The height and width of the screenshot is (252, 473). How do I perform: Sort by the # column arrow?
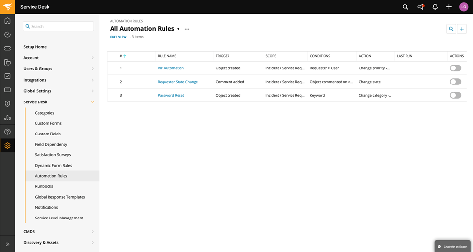coord(125,56)
